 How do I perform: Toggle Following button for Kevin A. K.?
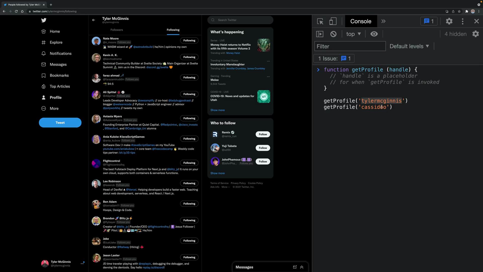(x=189, y=57)
